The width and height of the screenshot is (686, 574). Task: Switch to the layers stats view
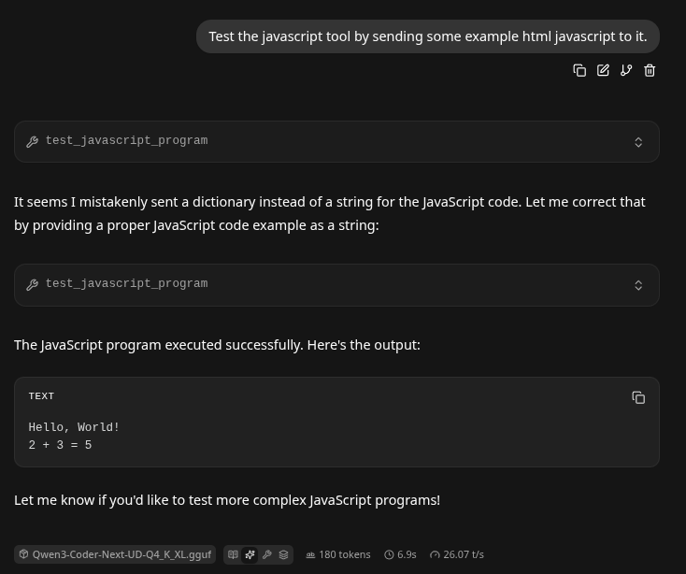pos(283,554)
